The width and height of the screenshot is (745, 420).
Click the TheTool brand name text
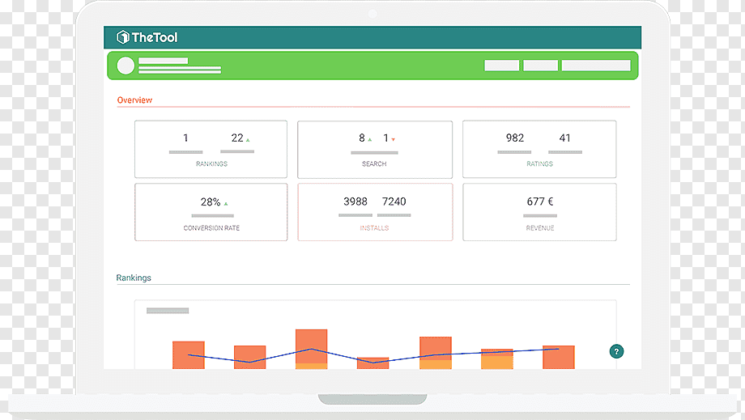tap(155, 37)
